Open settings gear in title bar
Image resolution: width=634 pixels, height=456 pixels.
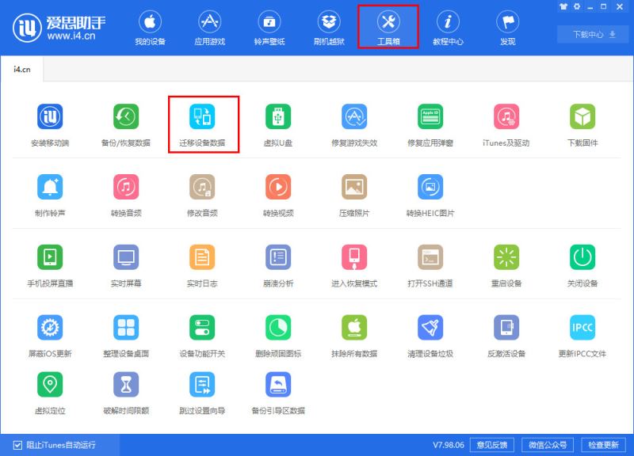point(577,6)
